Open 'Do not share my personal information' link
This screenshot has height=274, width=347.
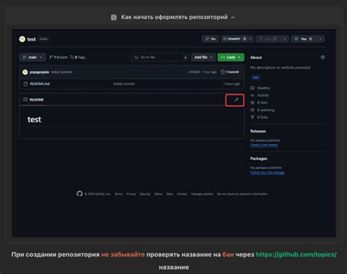242,194
